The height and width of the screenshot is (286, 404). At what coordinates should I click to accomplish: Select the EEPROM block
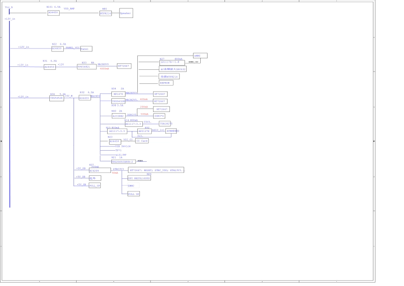click(x=166, y=83)
